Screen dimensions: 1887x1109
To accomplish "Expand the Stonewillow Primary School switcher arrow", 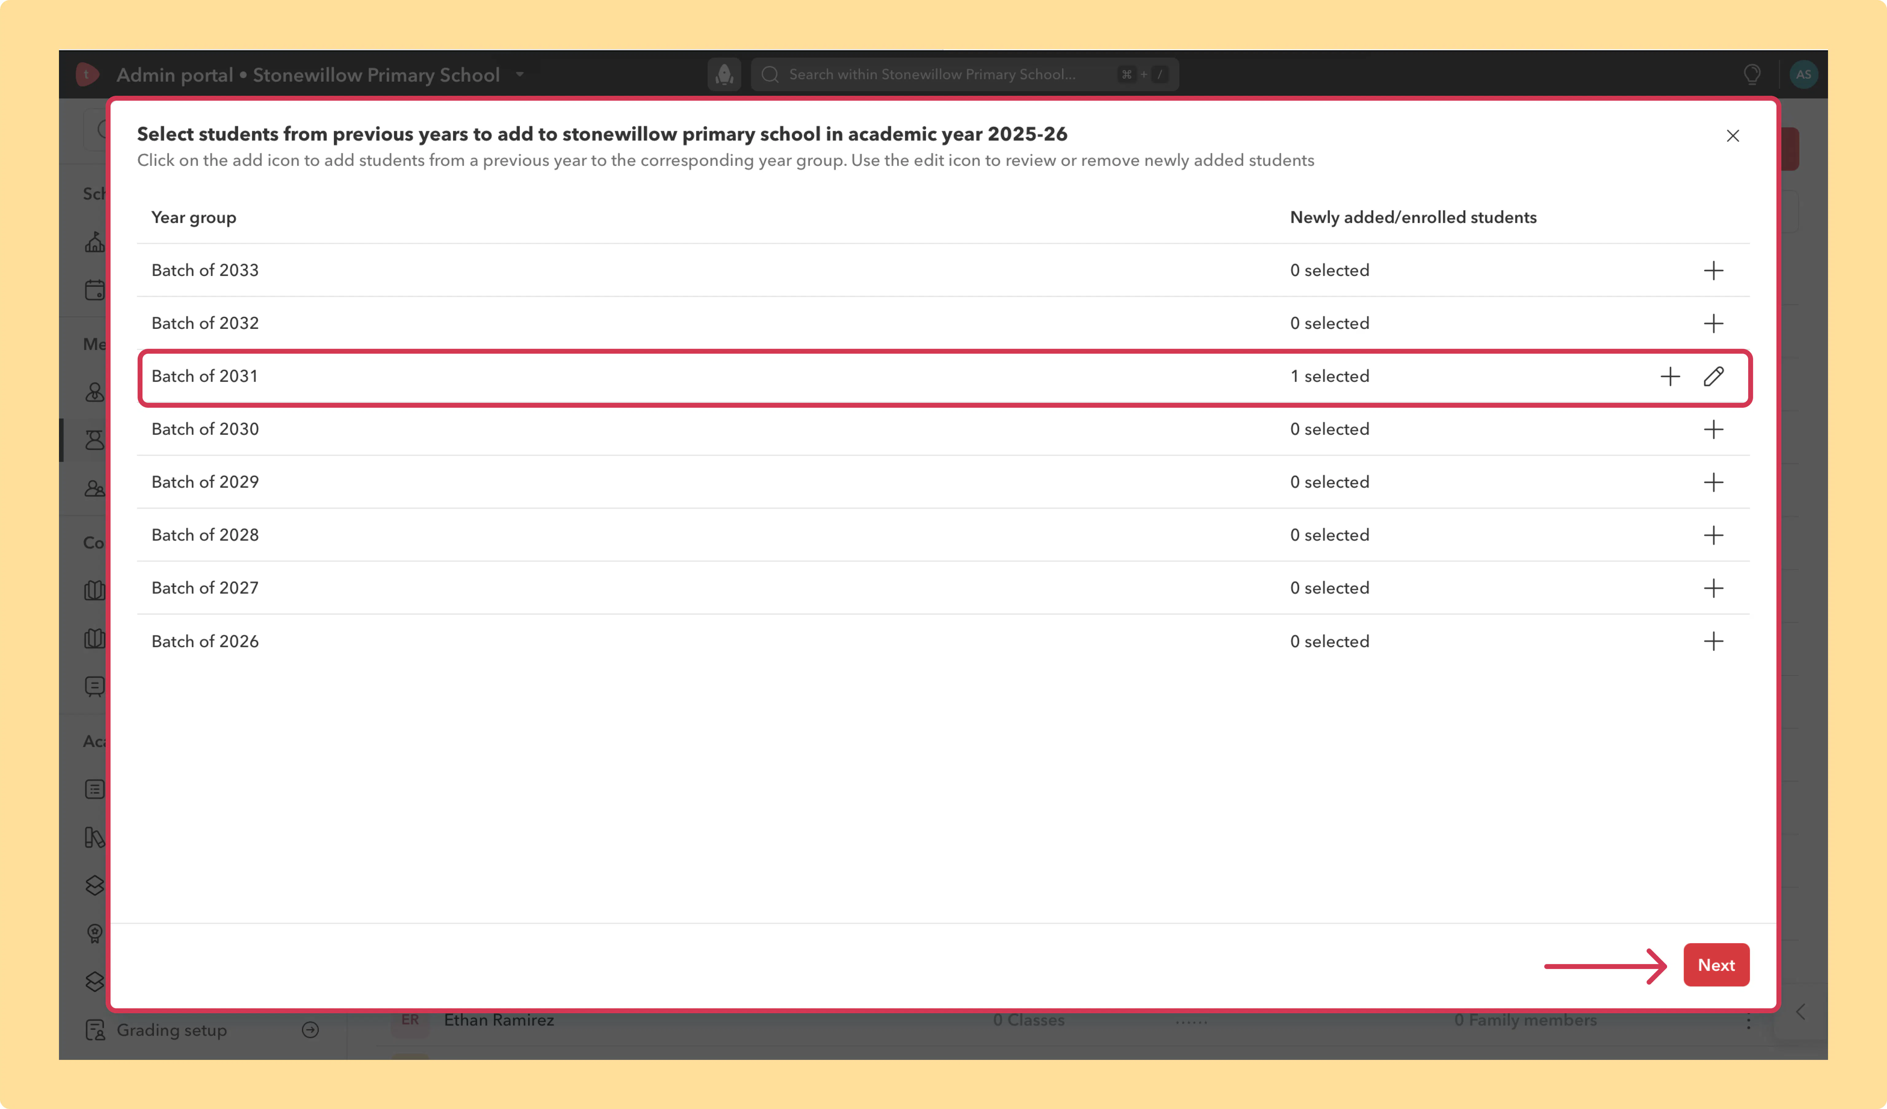I will point(520,74).
